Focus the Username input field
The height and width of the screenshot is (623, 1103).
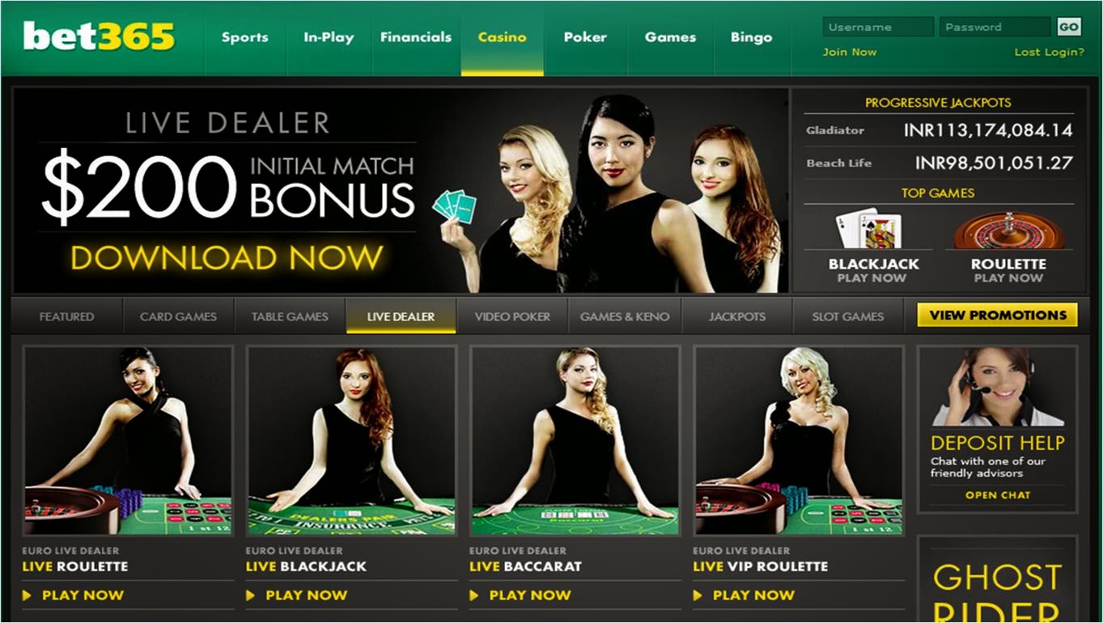(878, 27)
